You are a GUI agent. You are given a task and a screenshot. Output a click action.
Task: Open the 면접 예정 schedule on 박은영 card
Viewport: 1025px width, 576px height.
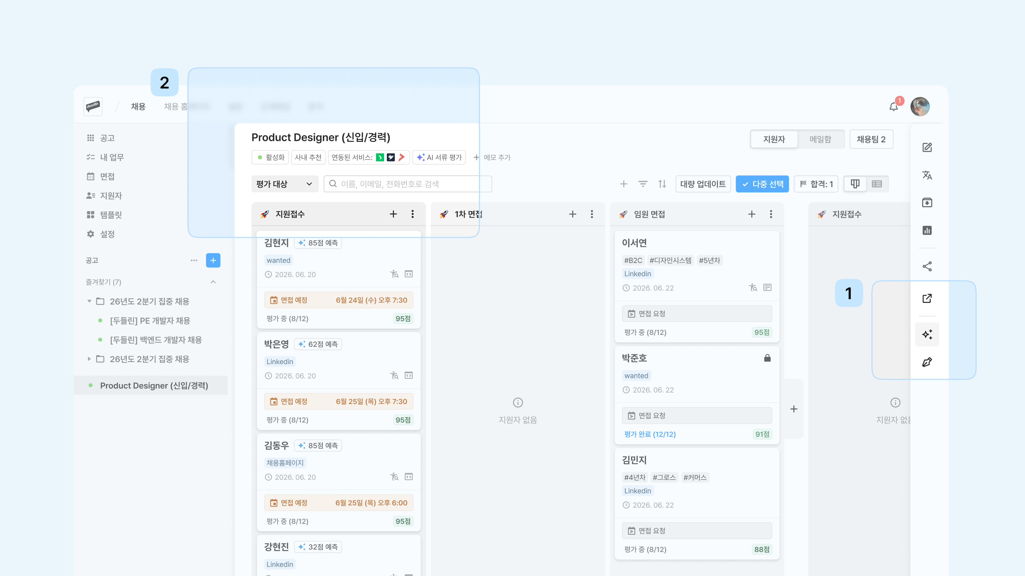(x=338, y=401)
